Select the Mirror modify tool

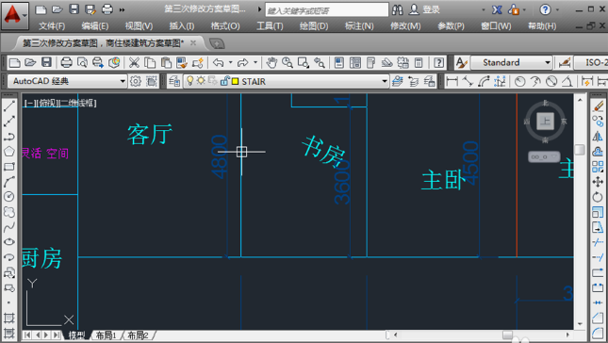pos(598,137)
